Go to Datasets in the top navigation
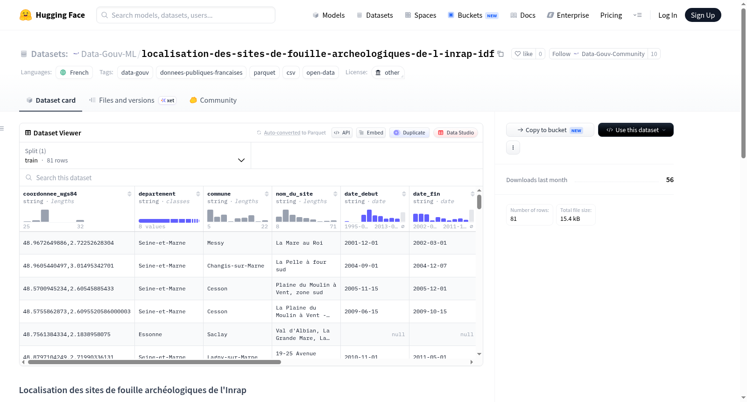The image size is (747, 402). point(375,15)
